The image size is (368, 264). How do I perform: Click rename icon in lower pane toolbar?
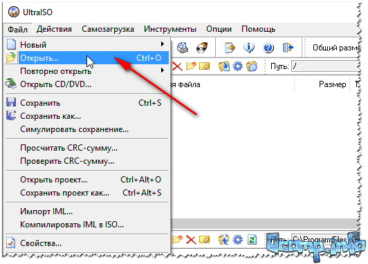[x=205, y=240]
